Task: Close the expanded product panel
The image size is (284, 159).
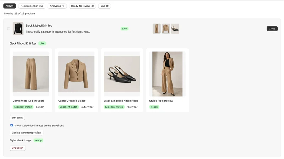Action: [x=272, y=29]
